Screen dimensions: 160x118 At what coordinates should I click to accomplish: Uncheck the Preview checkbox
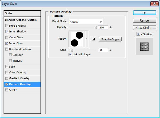coord(138,34)
